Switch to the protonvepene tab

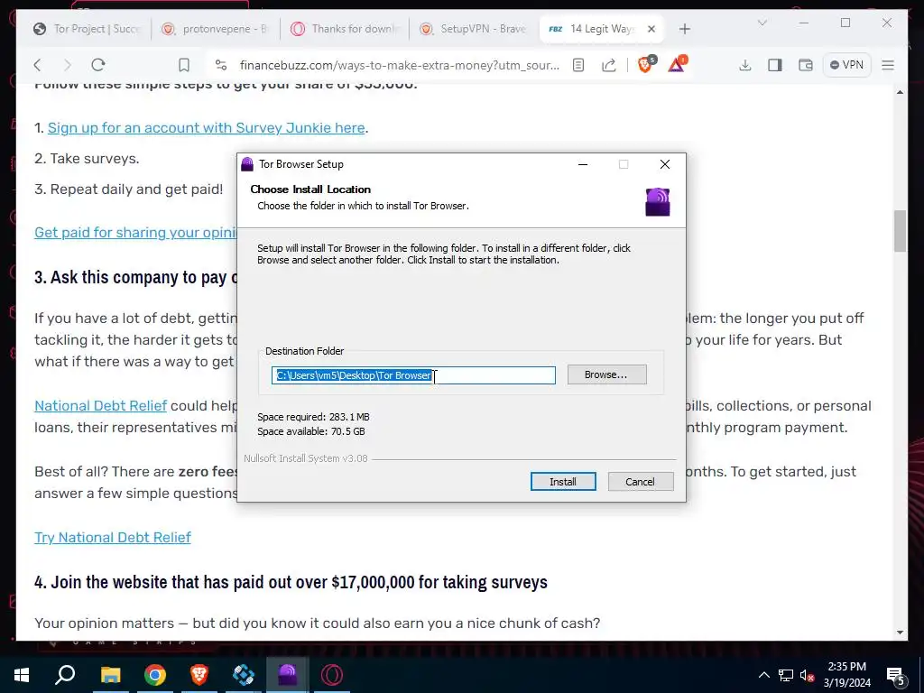216,29
